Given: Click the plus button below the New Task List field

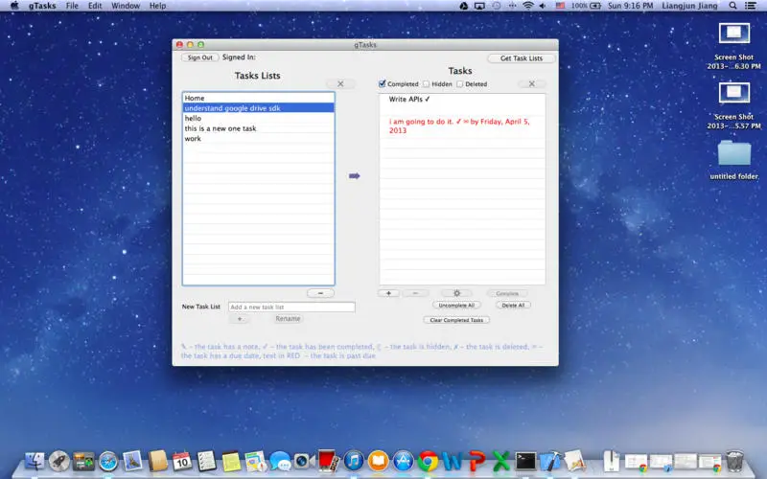Looking at the screenshot, I should pos(240,319).
